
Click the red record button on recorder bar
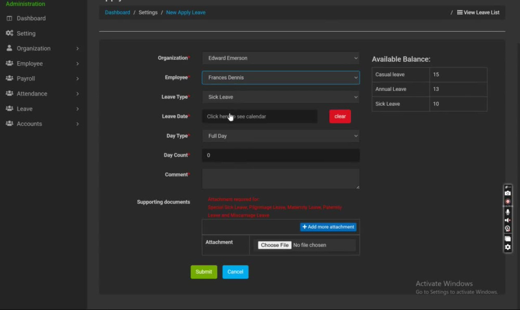(x=508, y=201)
